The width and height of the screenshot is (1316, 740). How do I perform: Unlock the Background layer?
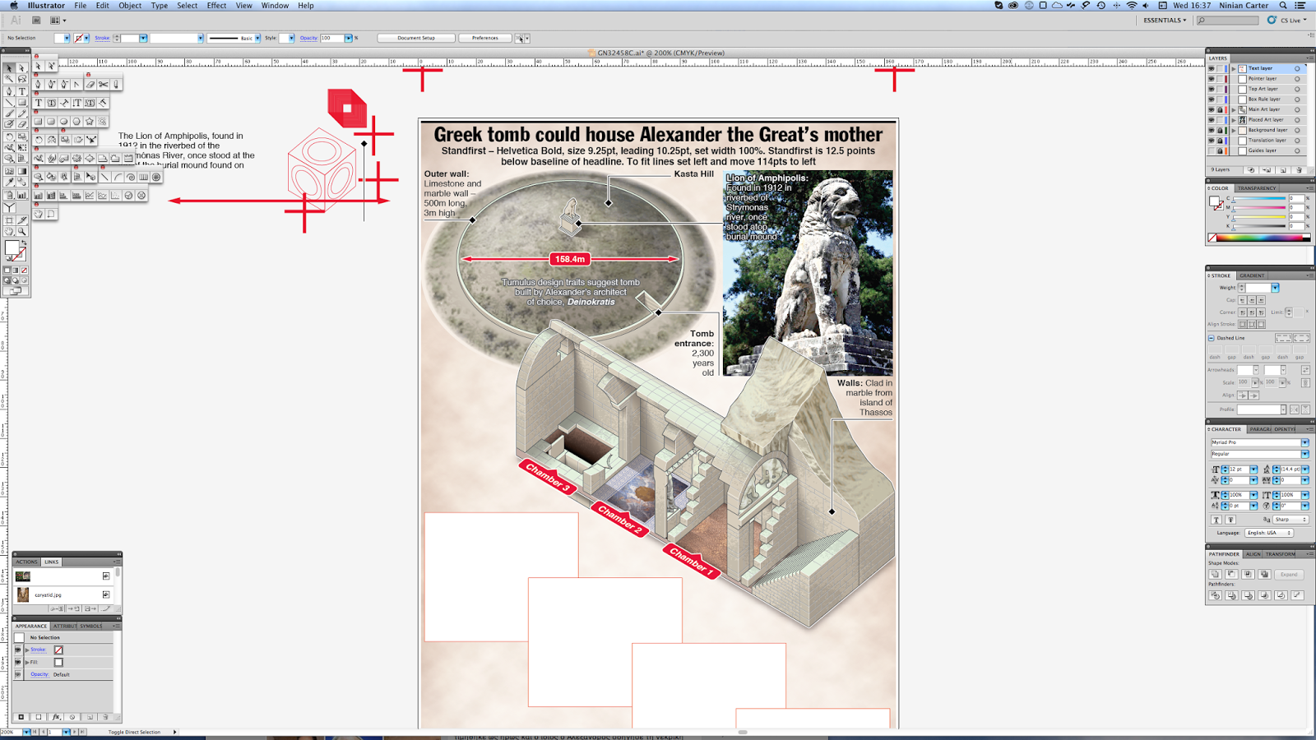coord(1220,130)
